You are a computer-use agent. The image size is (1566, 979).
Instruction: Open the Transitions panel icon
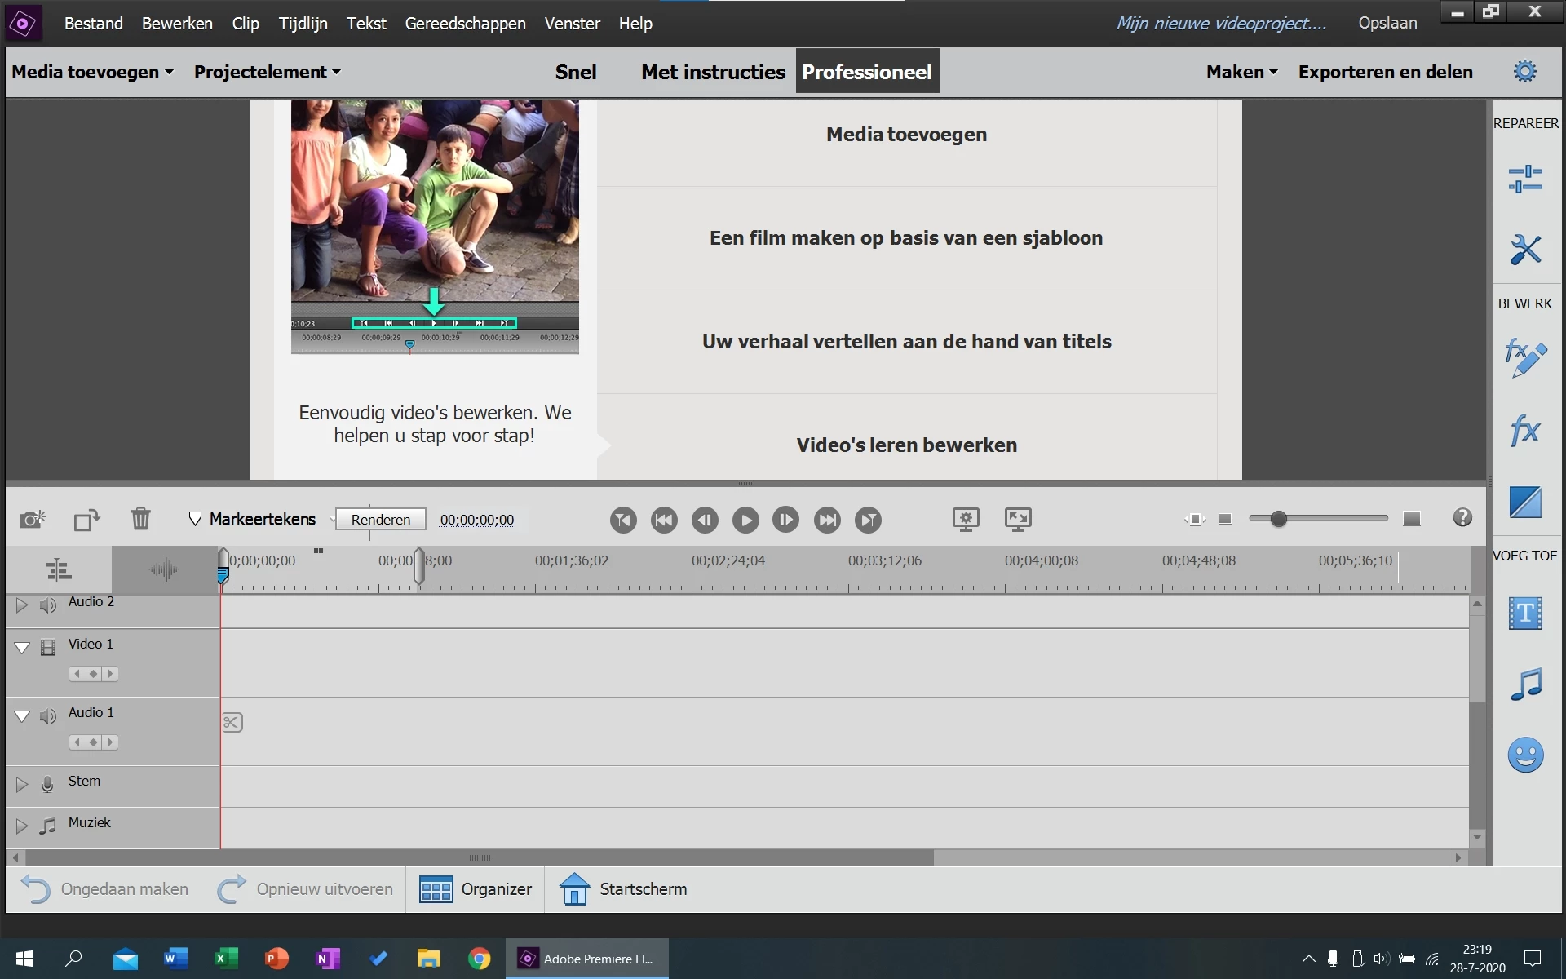coord(1524,502)
